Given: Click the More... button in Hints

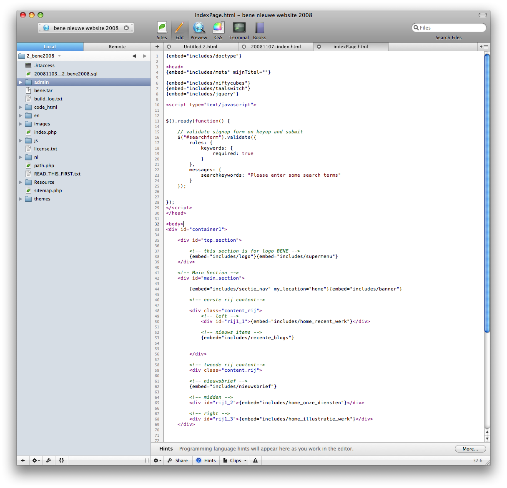Looking at the screenshot, I should [470, 449].
